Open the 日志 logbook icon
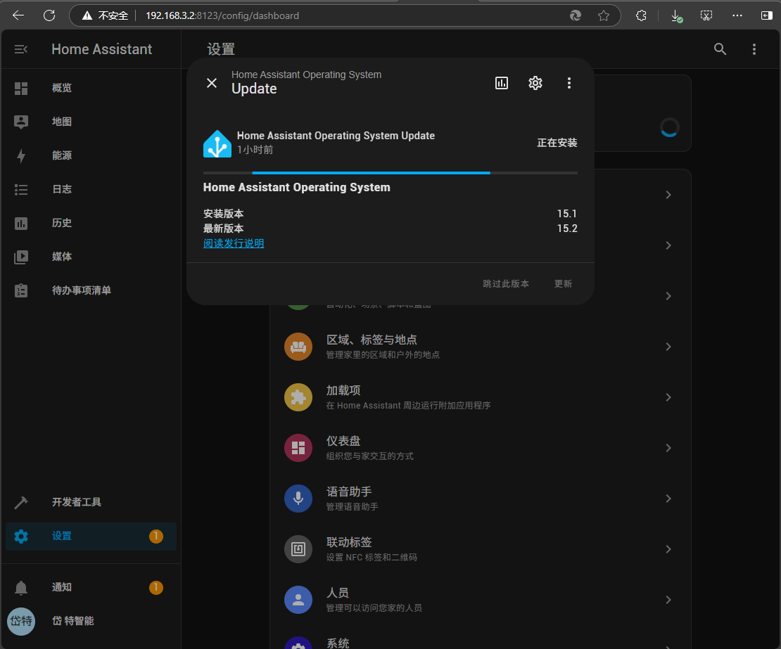This screenshot has width=781, height=649. (x=21, y=189)
